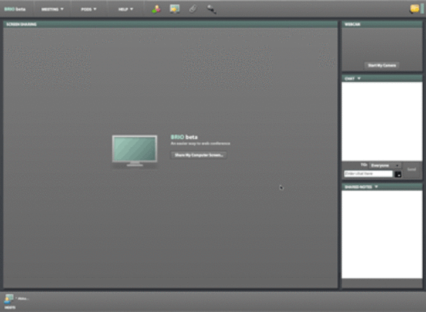Click the Webcam pod title
The height and width of the screenshot is (312, 426).
pyautogui.click(x=352, y=24)
